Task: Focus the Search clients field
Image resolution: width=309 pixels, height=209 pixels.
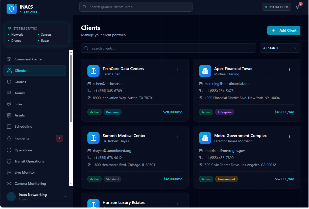Action: [169, 48]
